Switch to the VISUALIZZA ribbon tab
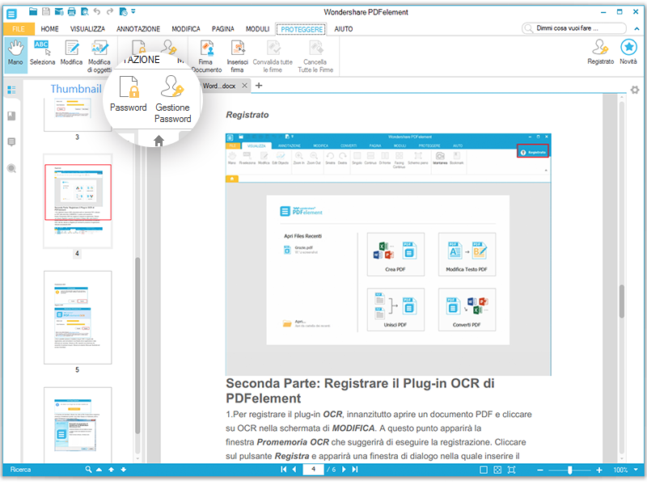Image resolution: width=647 pixels, height=485 pixels. [x=87, y=29]
